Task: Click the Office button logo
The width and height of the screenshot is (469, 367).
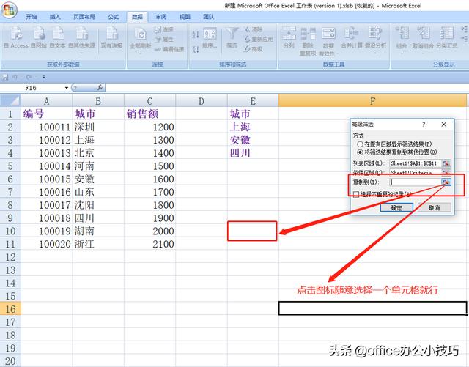Action: tap(9, 10)
